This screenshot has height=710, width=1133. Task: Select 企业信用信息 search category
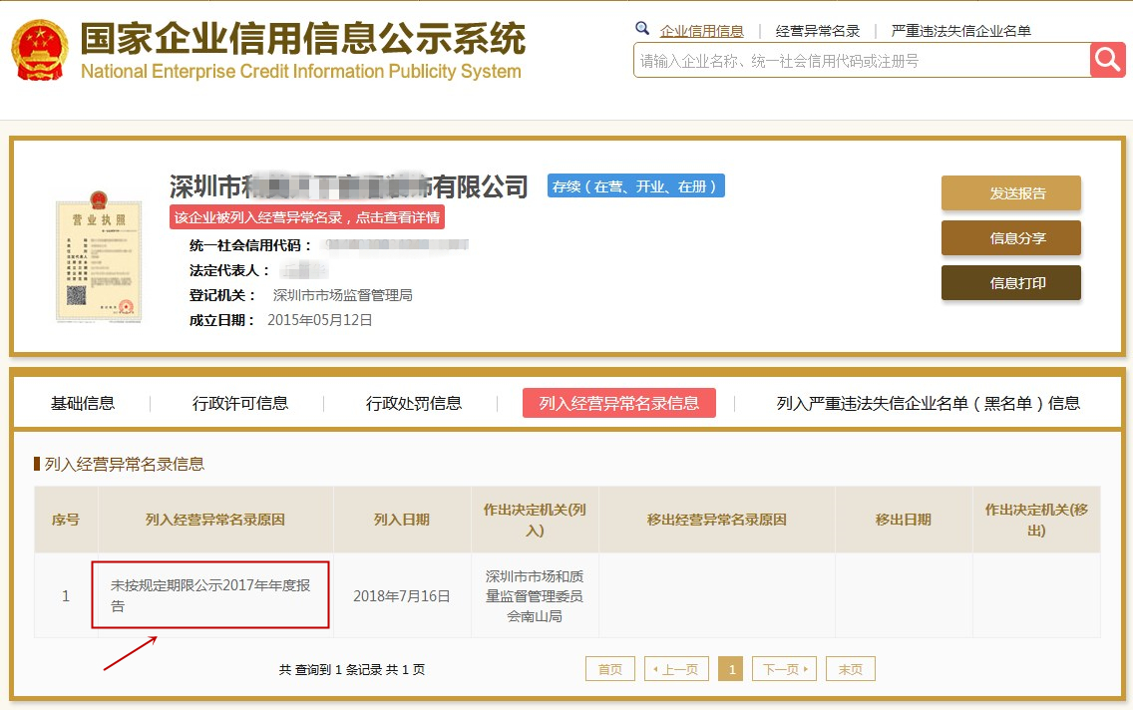point(701,31)
